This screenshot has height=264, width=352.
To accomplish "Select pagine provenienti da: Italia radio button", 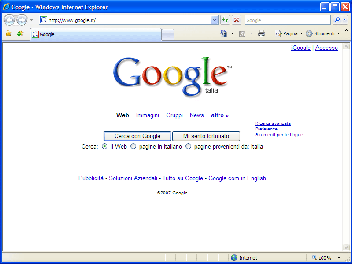I will coord(189,146).
